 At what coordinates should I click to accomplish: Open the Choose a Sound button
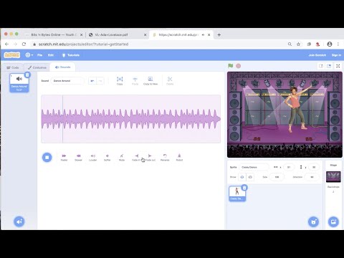click(x=19, y=221)
